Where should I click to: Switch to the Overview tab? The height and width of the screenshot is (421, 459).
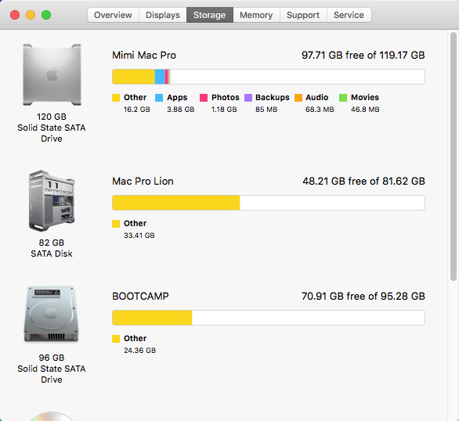(113, 15)
